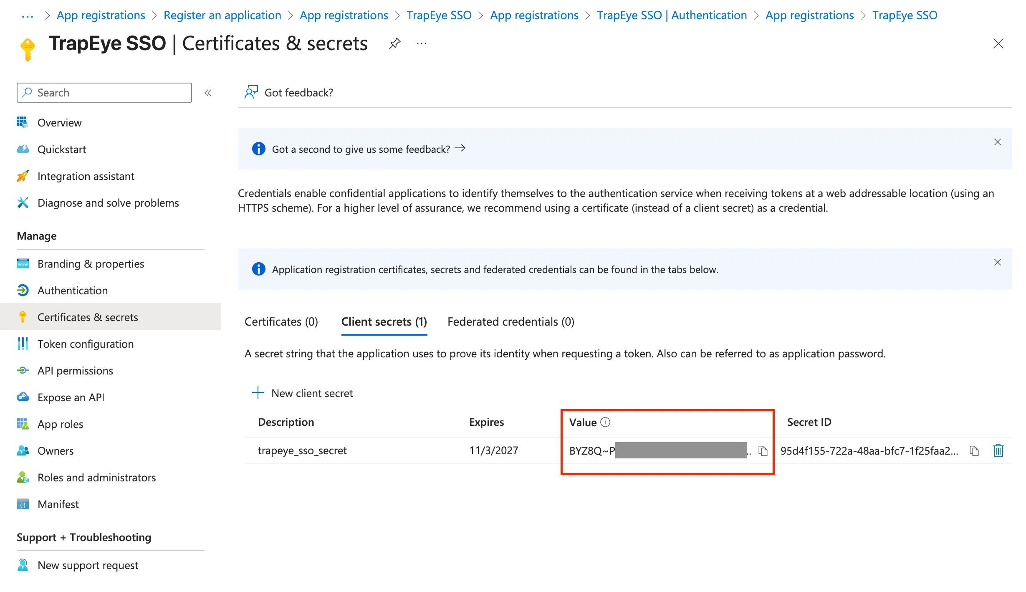Dismiss the feedback info banner
This screenshot has height=592, width=1026.
point(998,142)
